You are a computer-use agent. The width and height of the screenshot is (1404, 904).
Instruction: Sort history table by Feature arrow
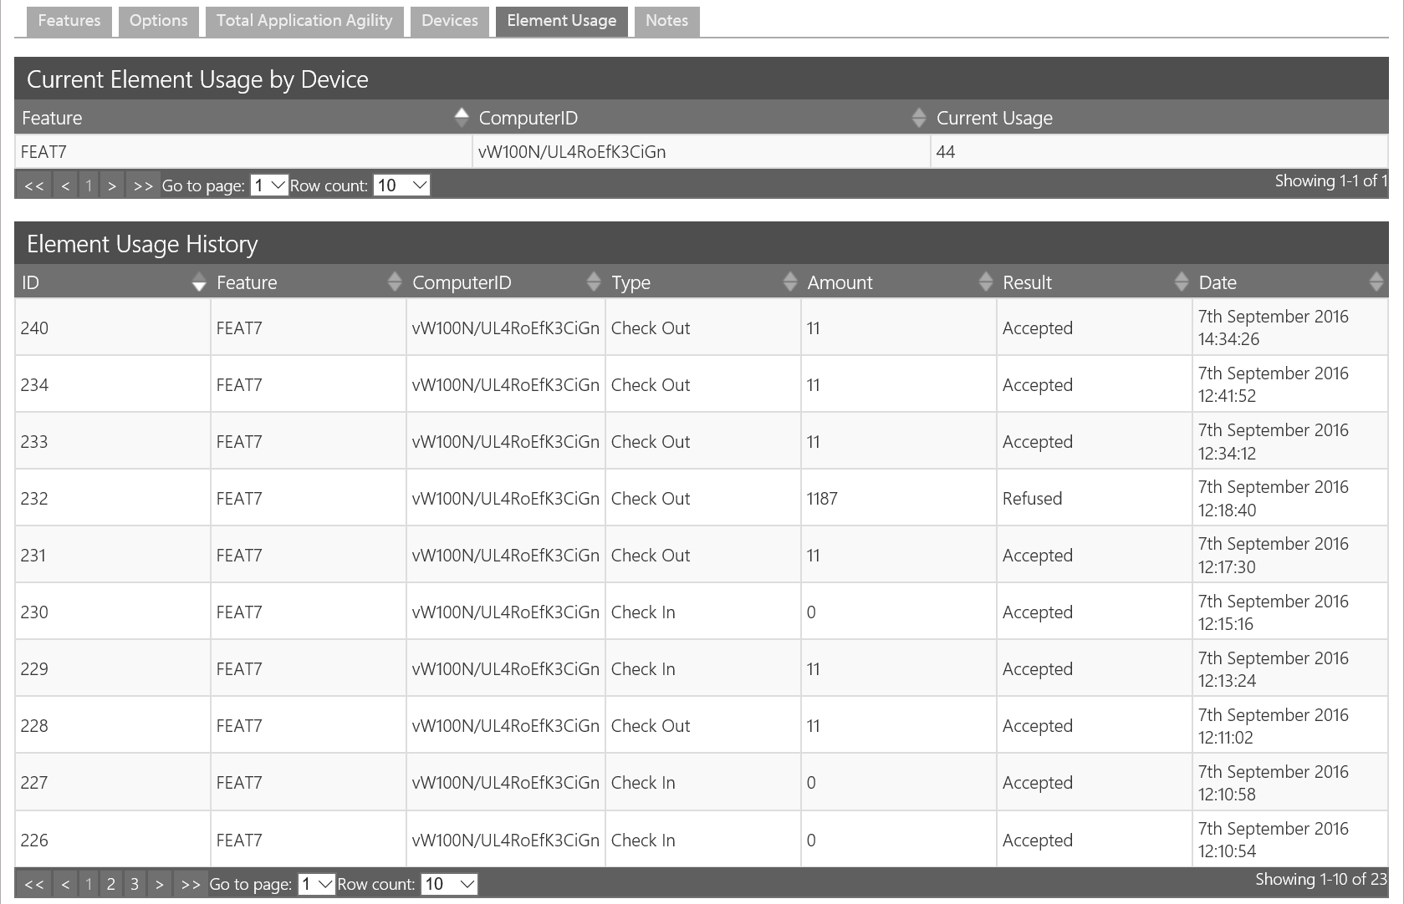395,282
